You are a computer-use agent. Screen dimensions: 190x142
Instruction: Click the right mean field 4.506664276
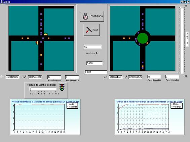[116, 77]
